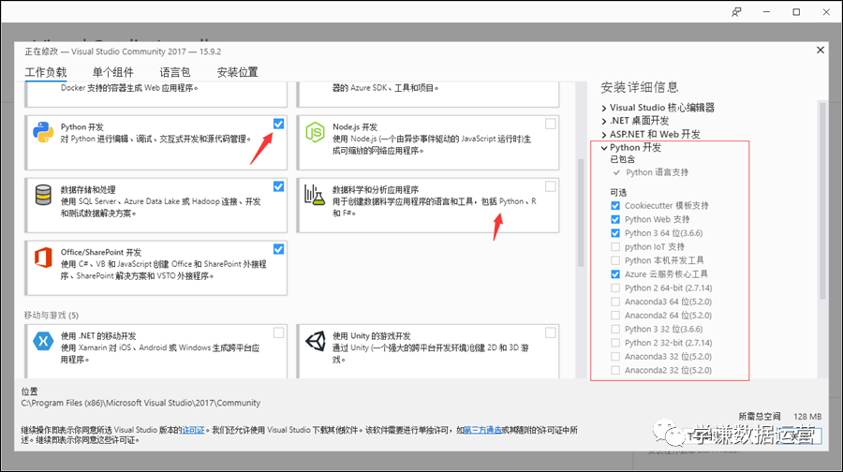This screenshot has width=843, height=472.
Task: Click the 安装详细信息 heading
Action: coord(640,87)
